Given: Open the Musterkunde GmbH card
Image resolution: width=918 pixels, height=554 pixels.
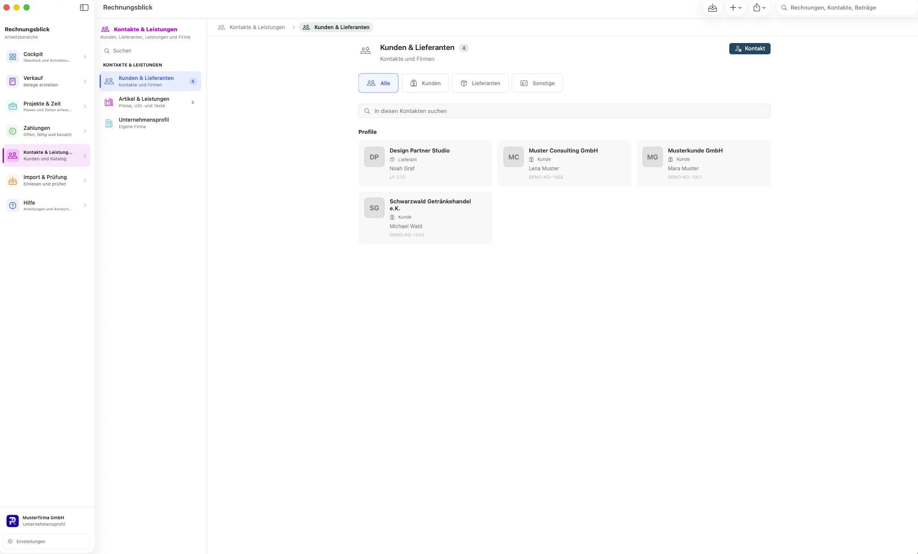Looking at the screenshot, I should [x=704, y=163].
